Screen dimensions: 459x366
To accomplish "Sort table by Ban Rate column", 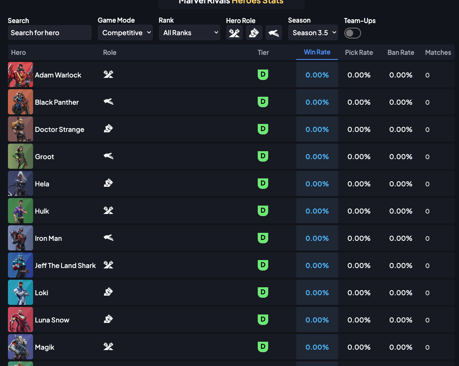I will pyautogui.click(x=401, y=52).
